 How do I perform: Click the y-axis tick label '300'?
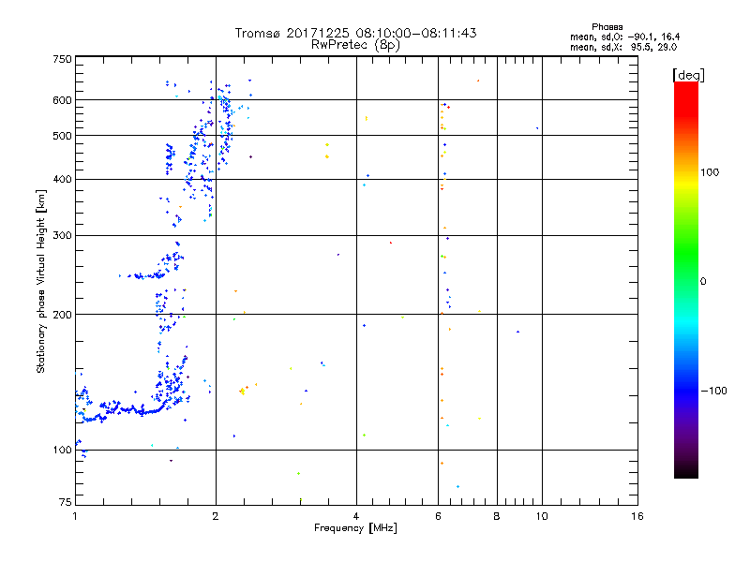click(62, 235)
